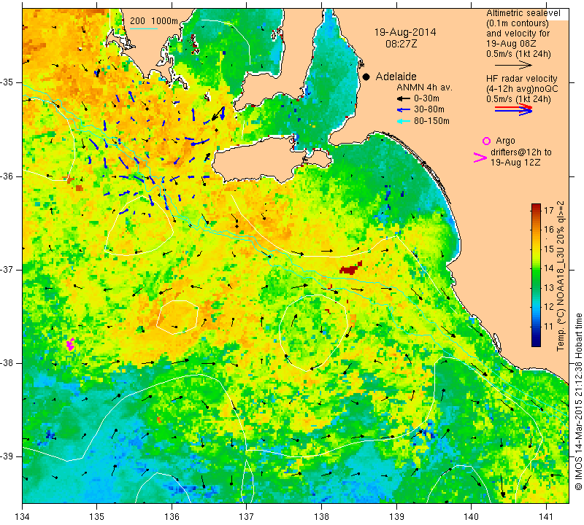Click the longitude axis label 139
The height and width of the screenshot is (525, 584).
click(396, 517)
